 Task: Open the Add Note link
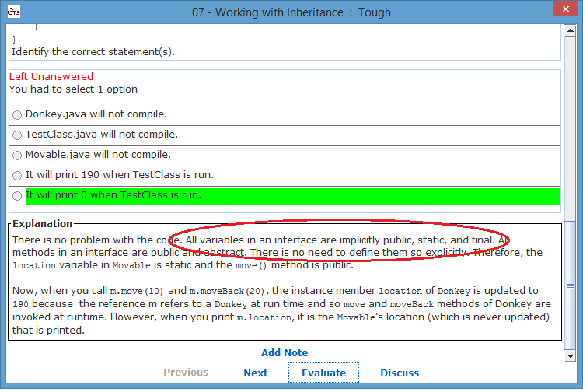285,352
